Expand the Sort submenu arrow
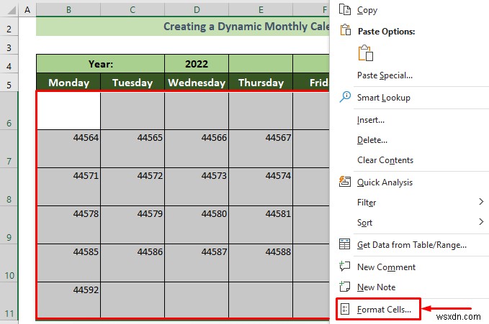489x324 pixels. click(x=481, y=221)
